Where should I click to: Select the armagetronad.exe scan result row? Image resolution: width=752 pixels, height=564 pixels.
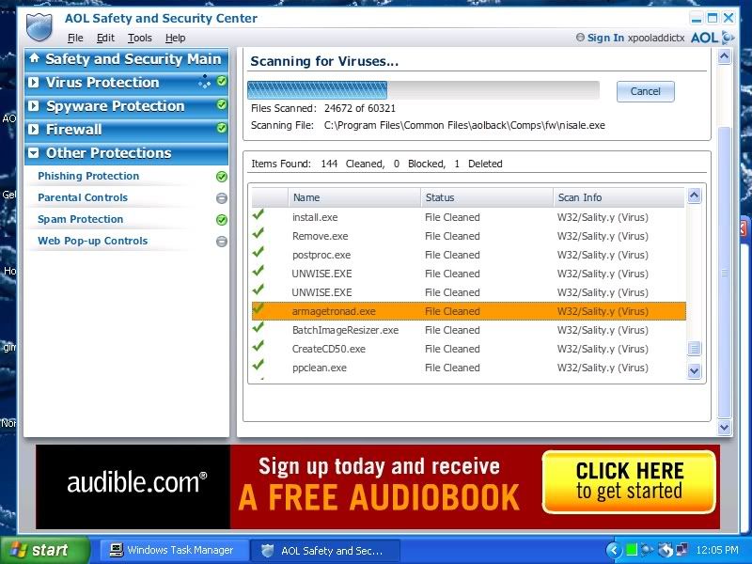click(x=468, y=311)
